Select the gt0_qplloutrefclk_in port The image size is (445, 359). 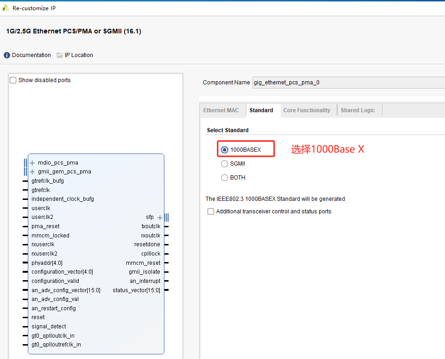pos(56,345)
